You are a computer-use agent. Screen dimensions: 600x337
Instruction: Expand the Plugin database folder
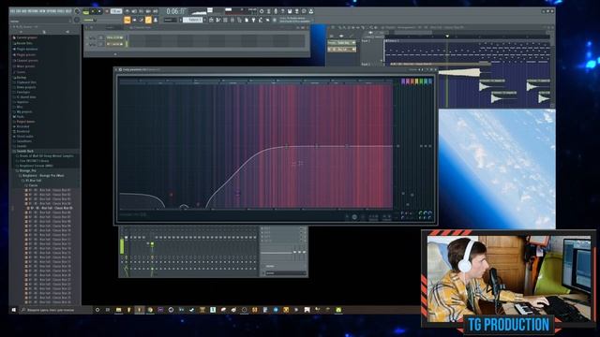point(26,49)
